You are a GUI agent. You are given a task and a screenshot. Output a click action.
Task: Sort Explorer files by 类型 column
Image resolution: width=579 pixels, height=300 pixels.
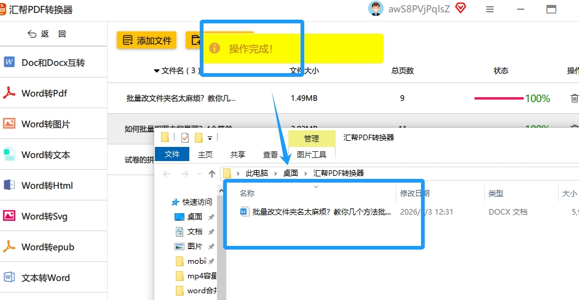point(496,193)
